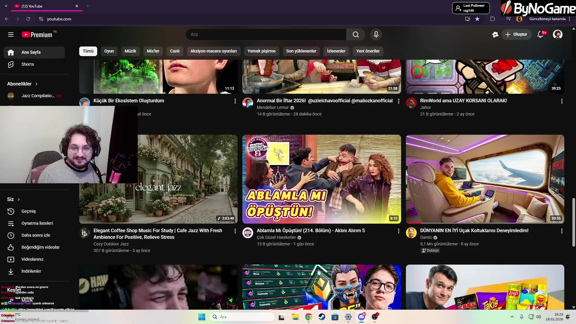Select the Yemek pişirme filter chip
The width and height of the screenshot is (576, 324).
point(261,51)
